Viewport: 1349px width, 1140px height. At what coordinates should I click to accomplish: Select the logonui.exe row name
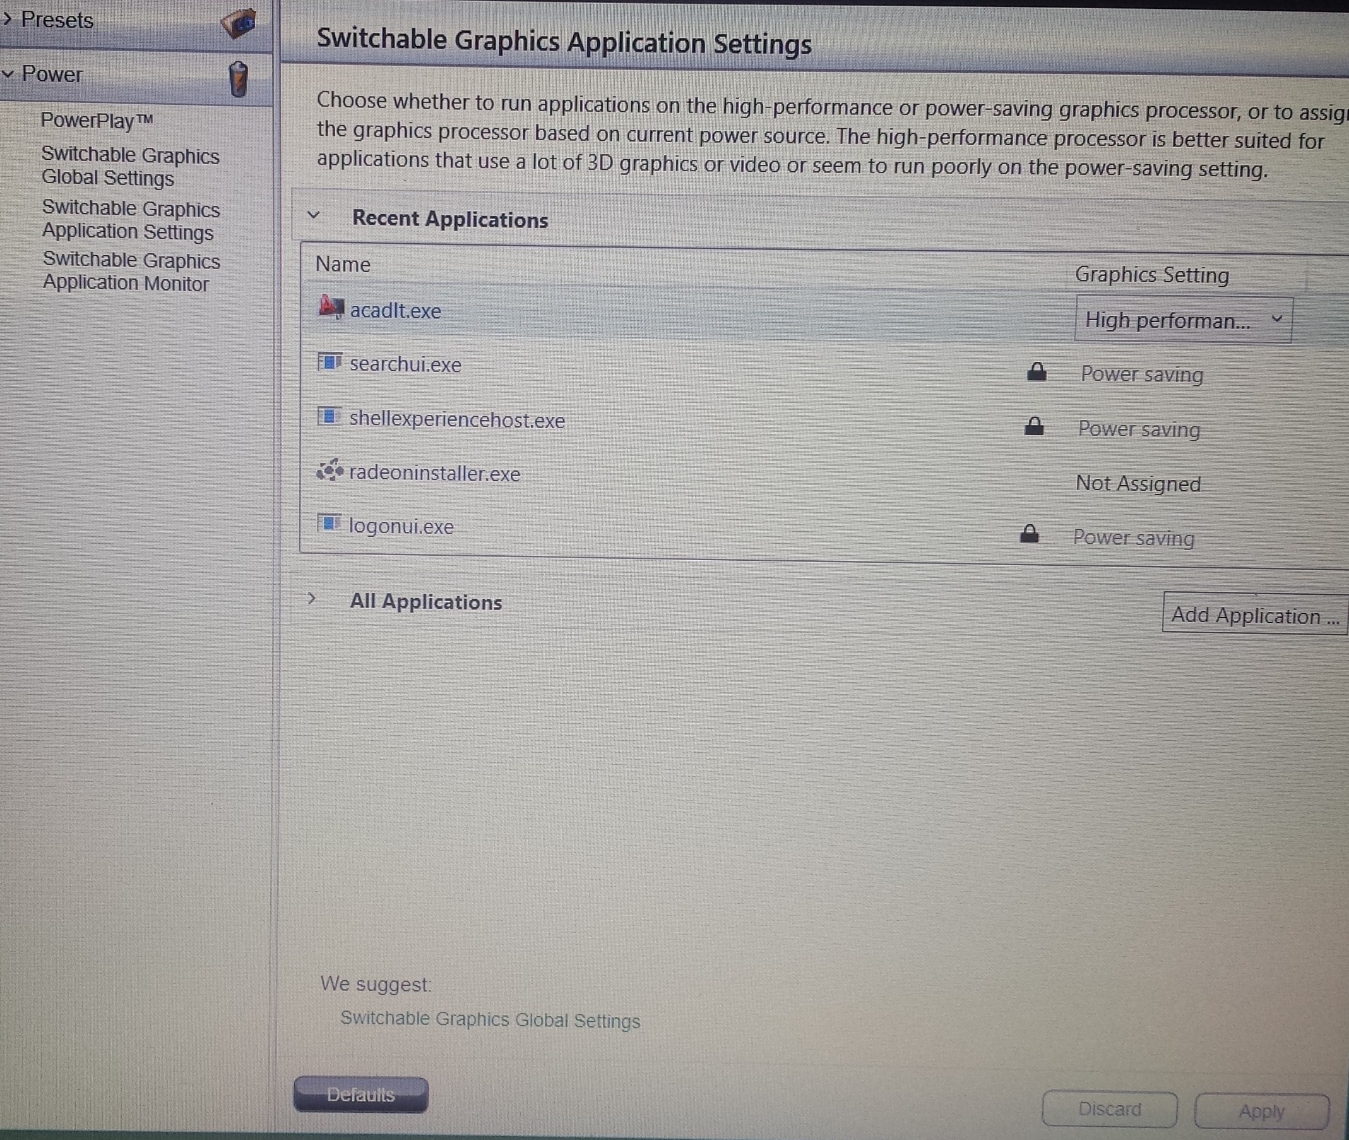click(x=401, y=526)
